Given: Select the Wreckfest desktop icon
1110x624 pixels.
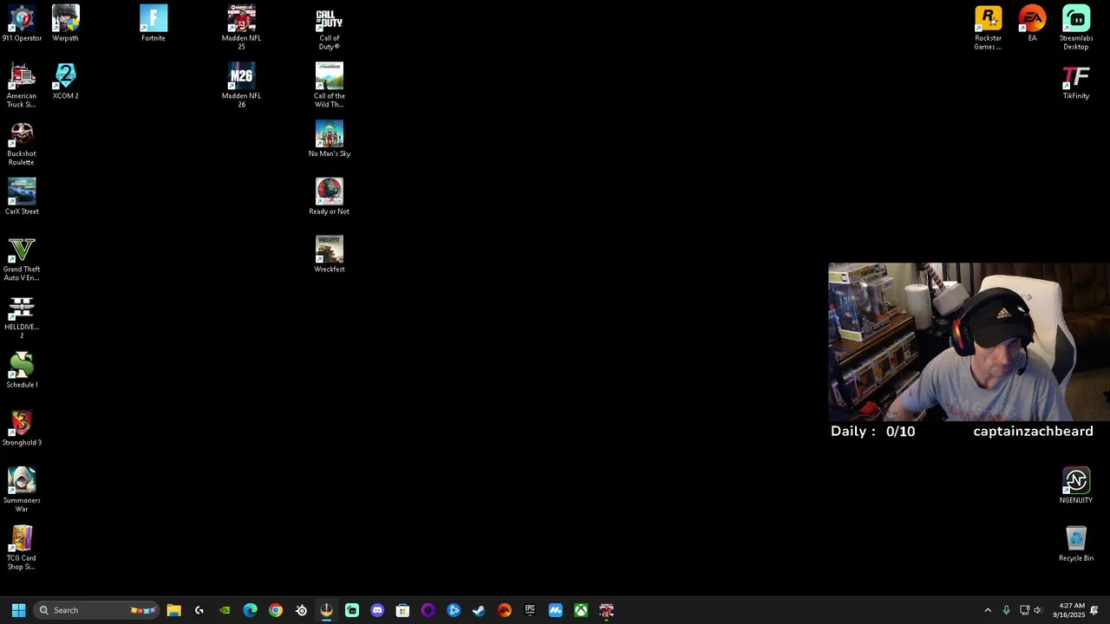Looking at the screenshot, I should click(x=330, y=254).
